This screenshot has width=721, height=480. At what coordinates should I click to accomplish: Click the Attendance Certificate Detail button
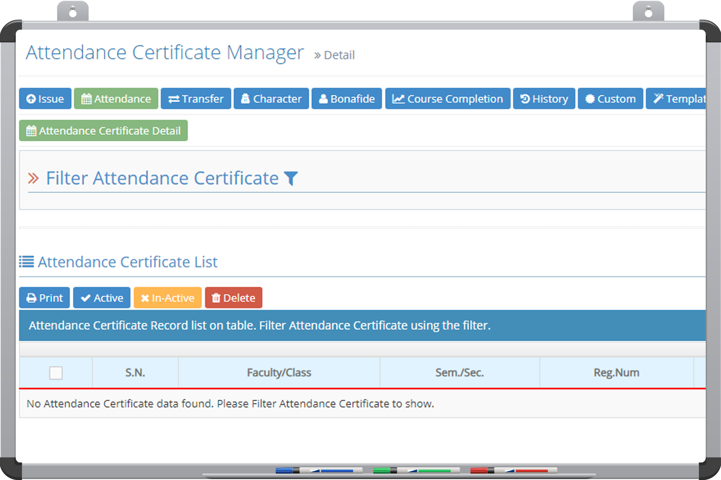(x=103, y=130)
